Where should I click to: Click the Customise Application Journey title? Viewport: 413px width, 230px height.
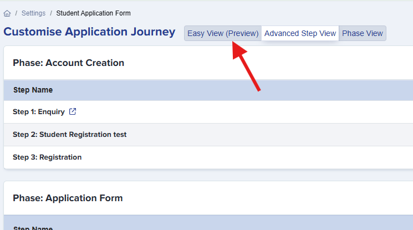[89, 32]
